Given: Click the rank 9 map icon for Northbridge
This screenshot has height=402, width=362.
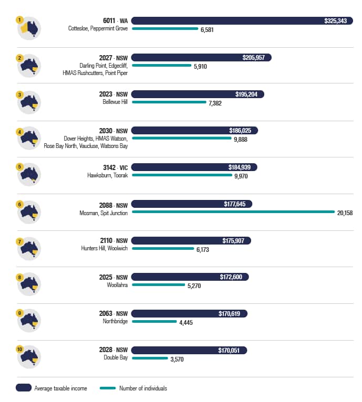Looking at the screenshot, I should tap(29, 320).
